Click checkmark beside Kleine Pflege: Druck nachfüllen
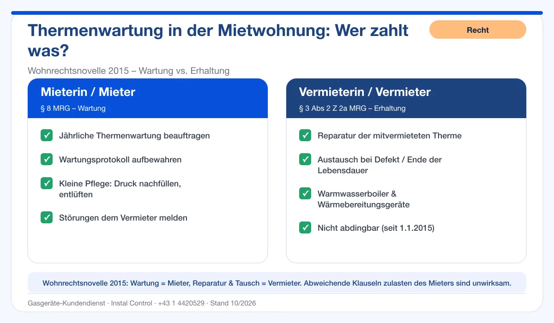 coord(47,183)
